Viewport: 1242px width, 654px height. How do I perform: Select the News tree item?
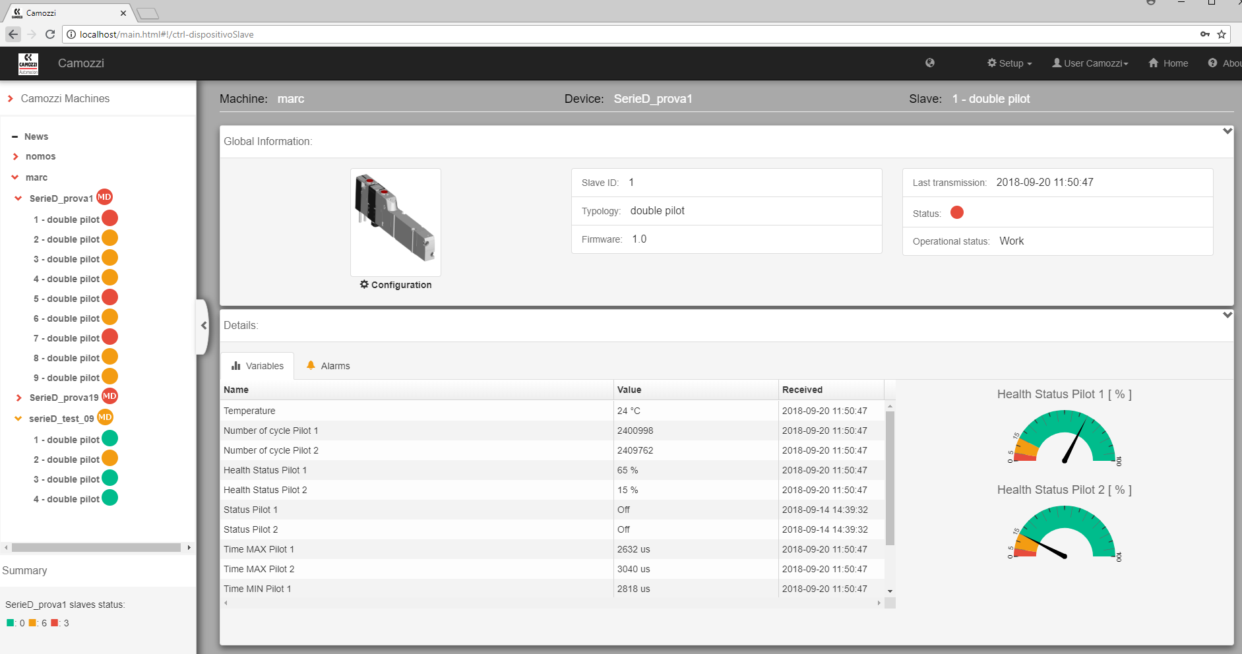click(x=36, y=136)
